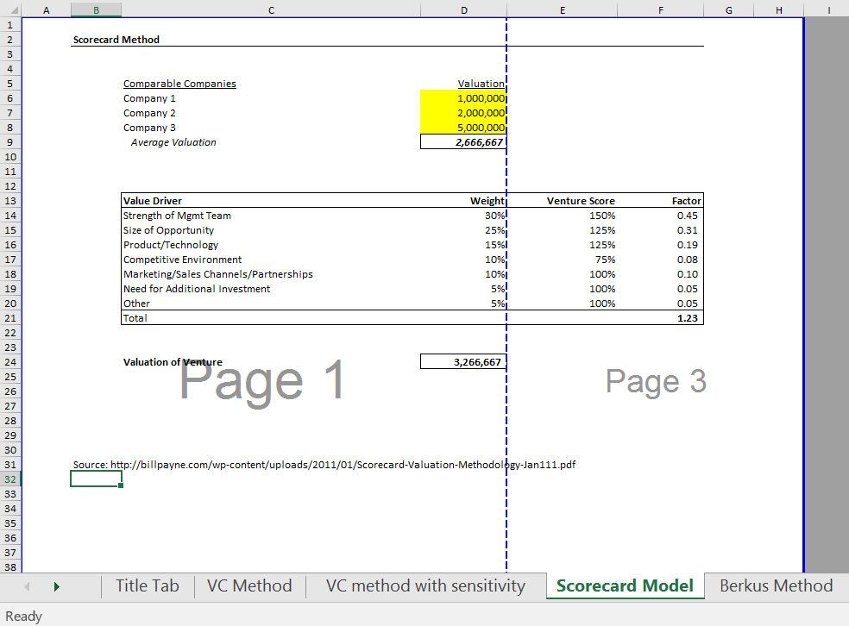Select row 32 header
Screen dimensions: 849x626
click(x=10, y=479)
